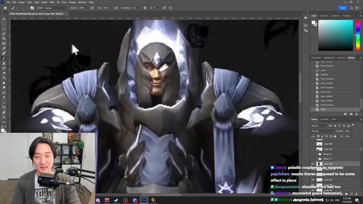Switch to the Swatches tab
The image size is (363, 204).
[323, 16]
